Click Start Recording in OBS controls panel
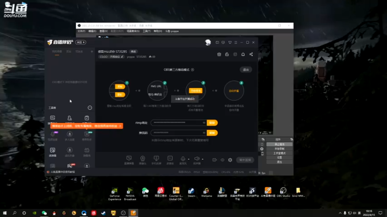The width and height of the screenshot is (387, 217). pos(280,149)
